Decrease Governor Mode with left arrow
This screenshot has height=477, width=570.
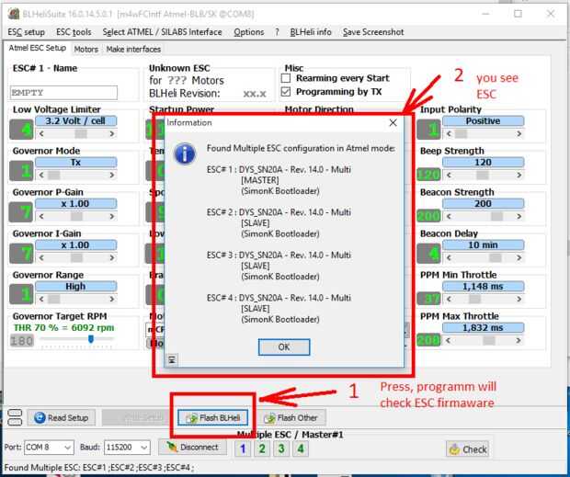[x=41, y=176]
